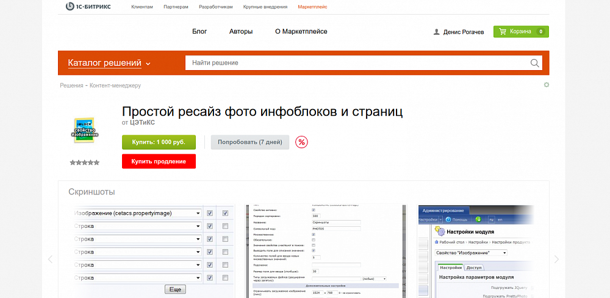The width and height of the screenshot is (610, 298).
Task: Open the Партнерам section
Action: click(x=176, y=7)
